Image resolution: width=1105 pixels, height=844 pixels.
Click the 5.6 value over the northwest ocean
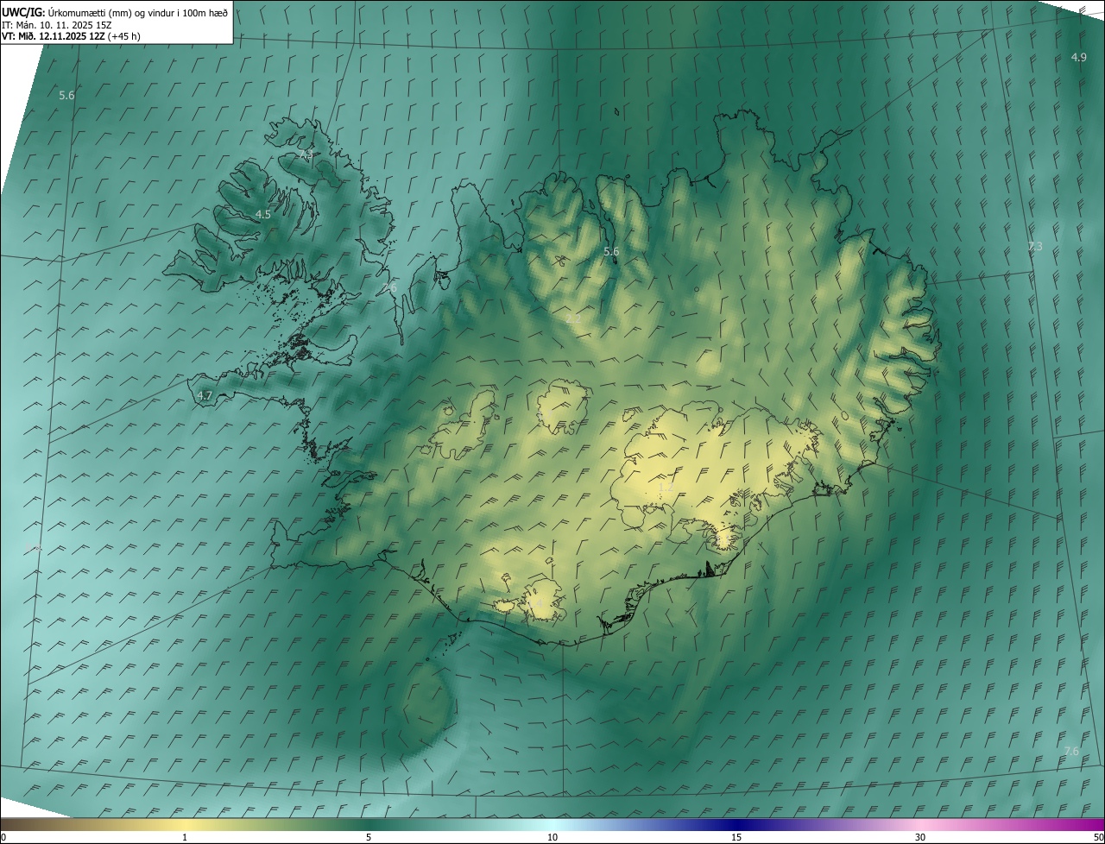pyautogui.click(x=66, y=95)
